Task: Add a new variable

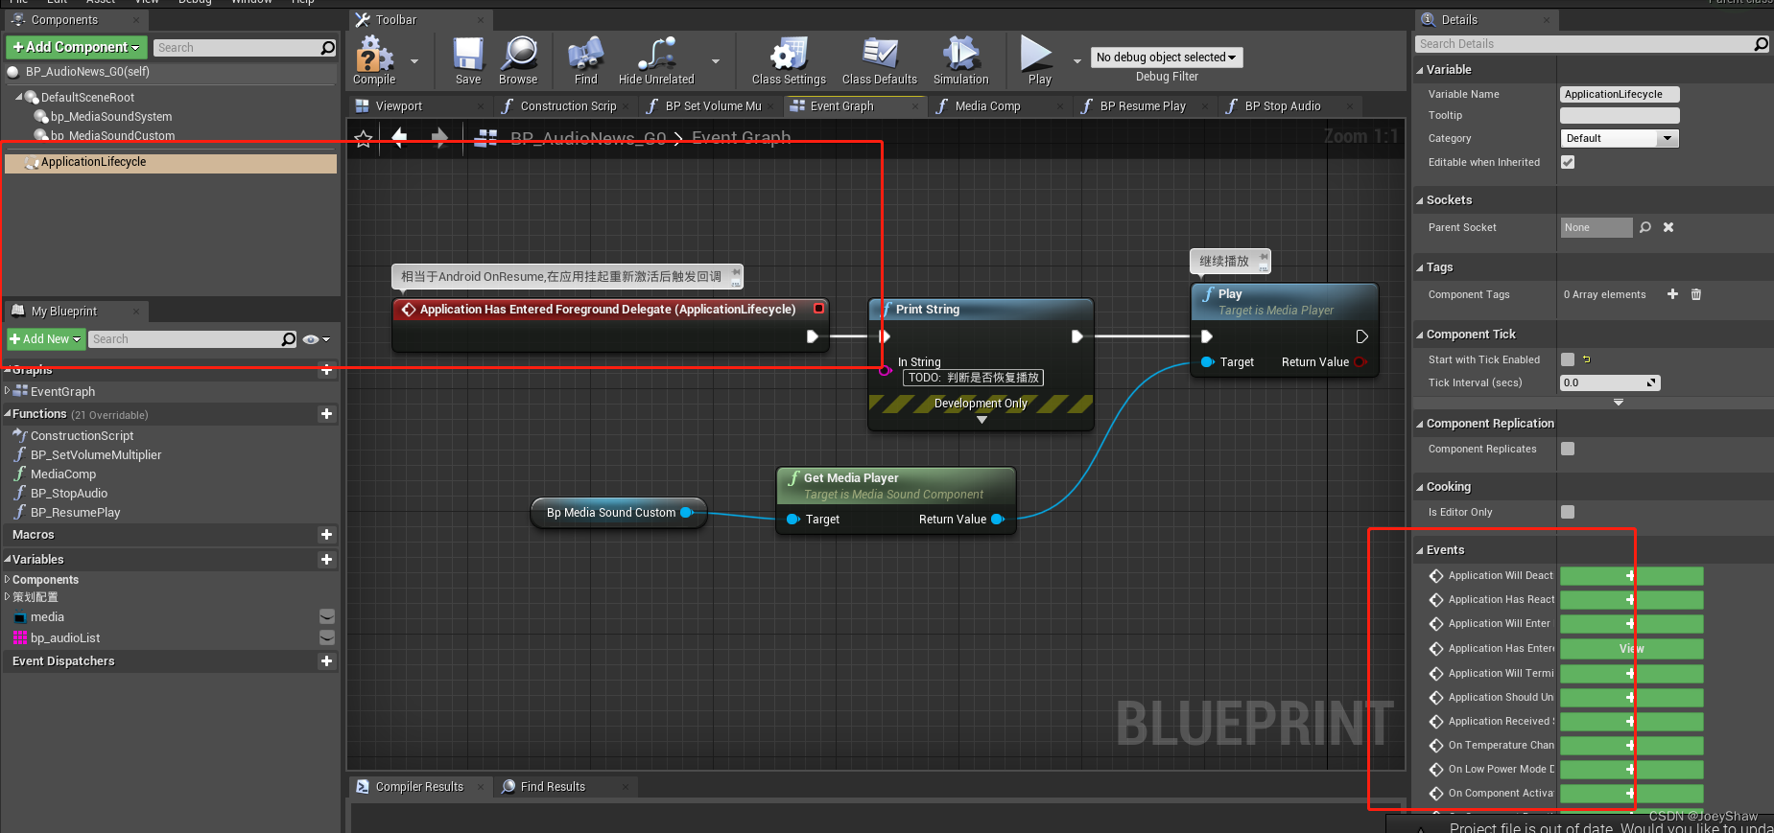Action: point(326,560)
